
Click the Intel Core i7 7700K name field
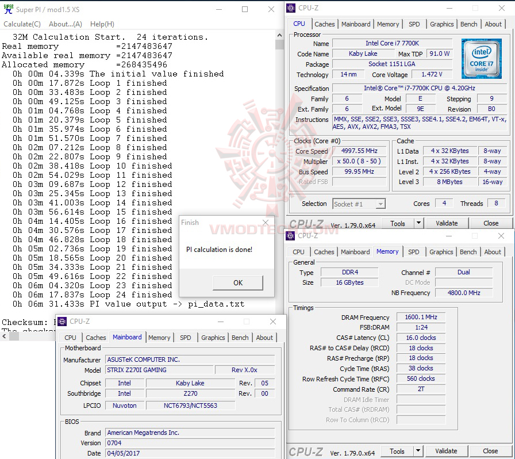click(x=392, y=43)
